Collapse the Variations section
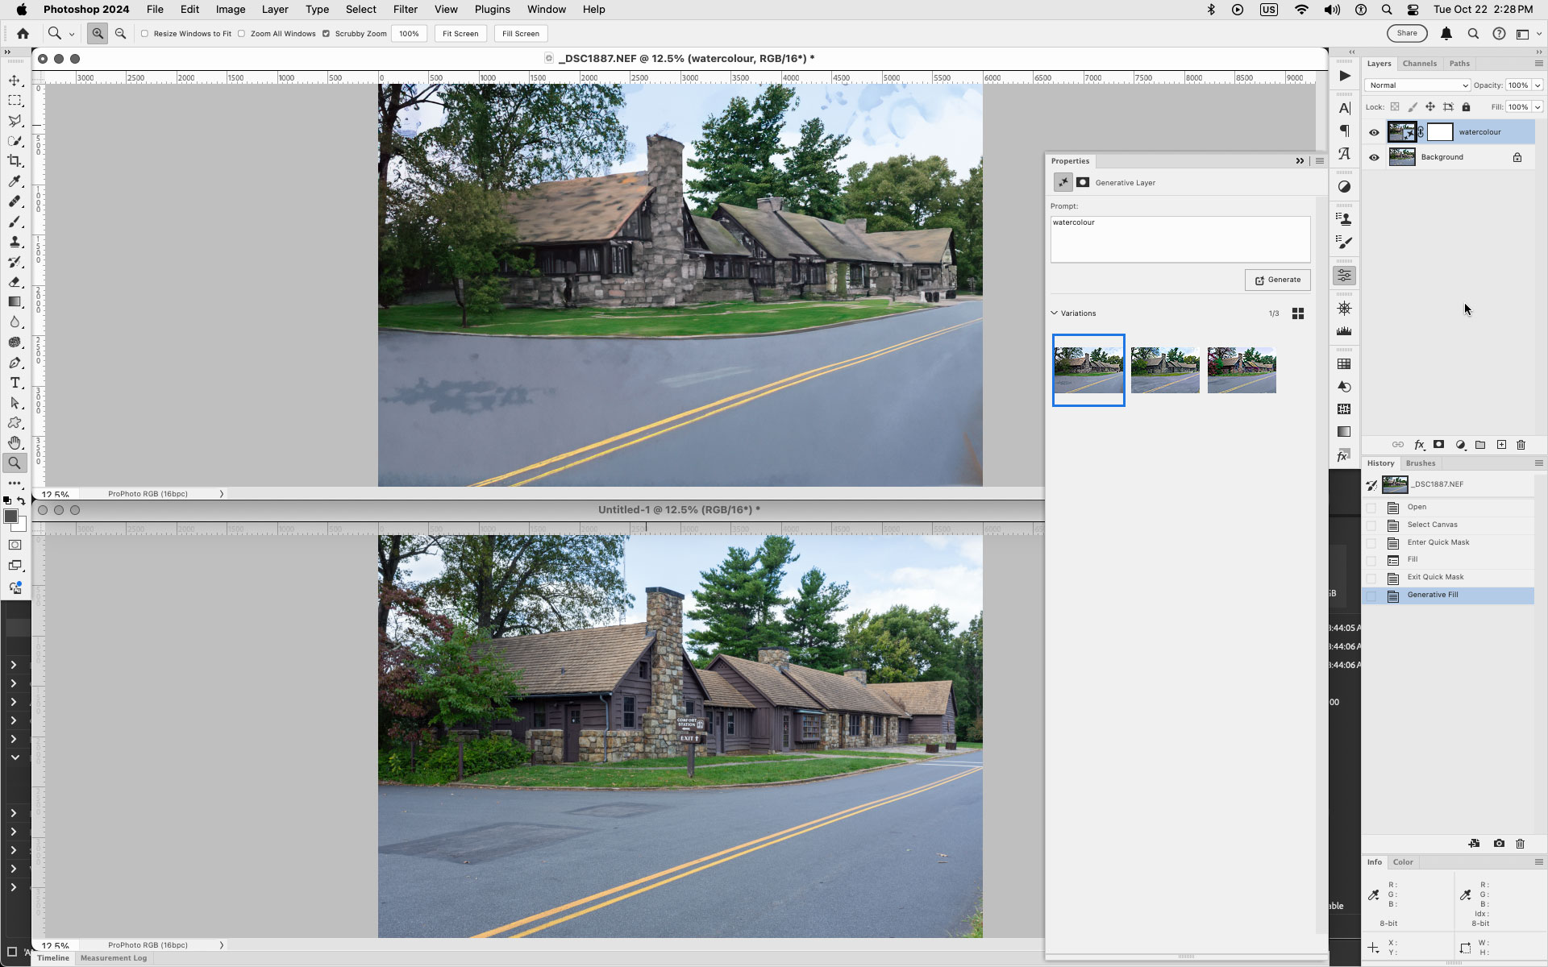 [1054, 313]
